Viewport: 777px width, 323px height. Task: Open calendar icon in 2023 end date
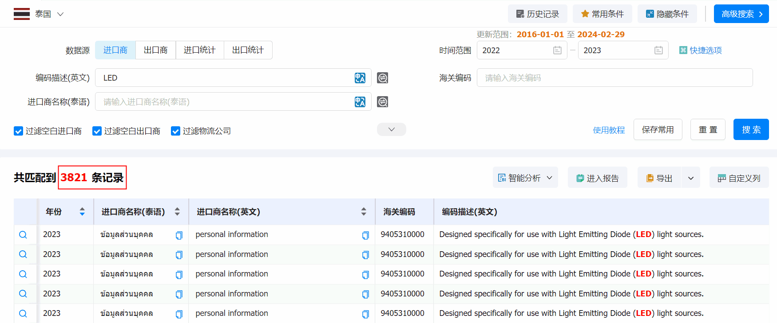coord(658,51)
